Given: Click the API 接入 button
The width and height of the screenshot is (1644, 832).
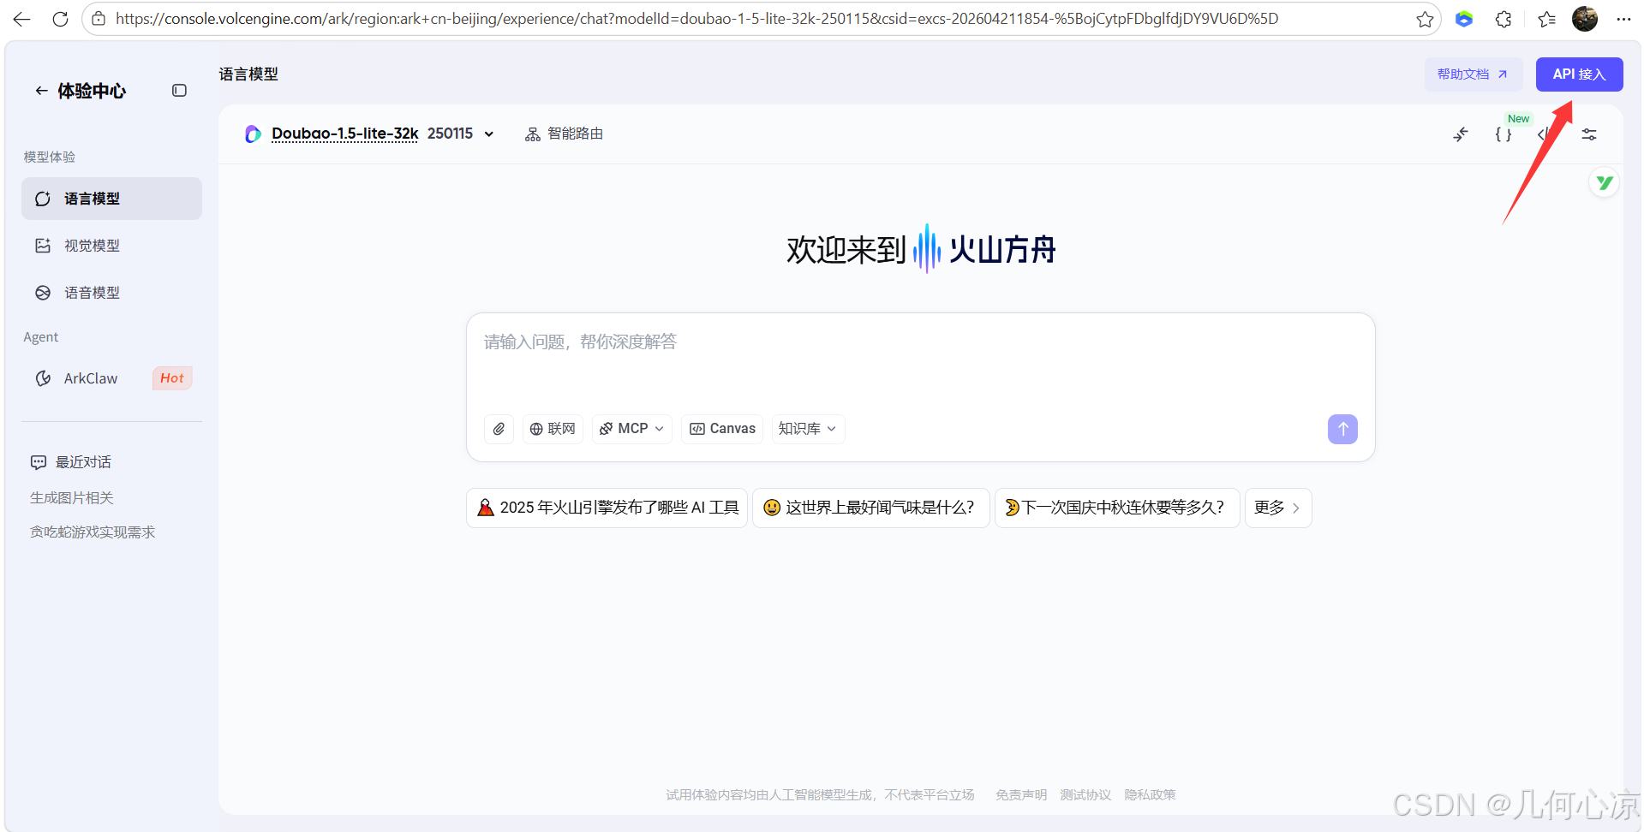Looking at the screenshot, I should (x=1579, y=74).
